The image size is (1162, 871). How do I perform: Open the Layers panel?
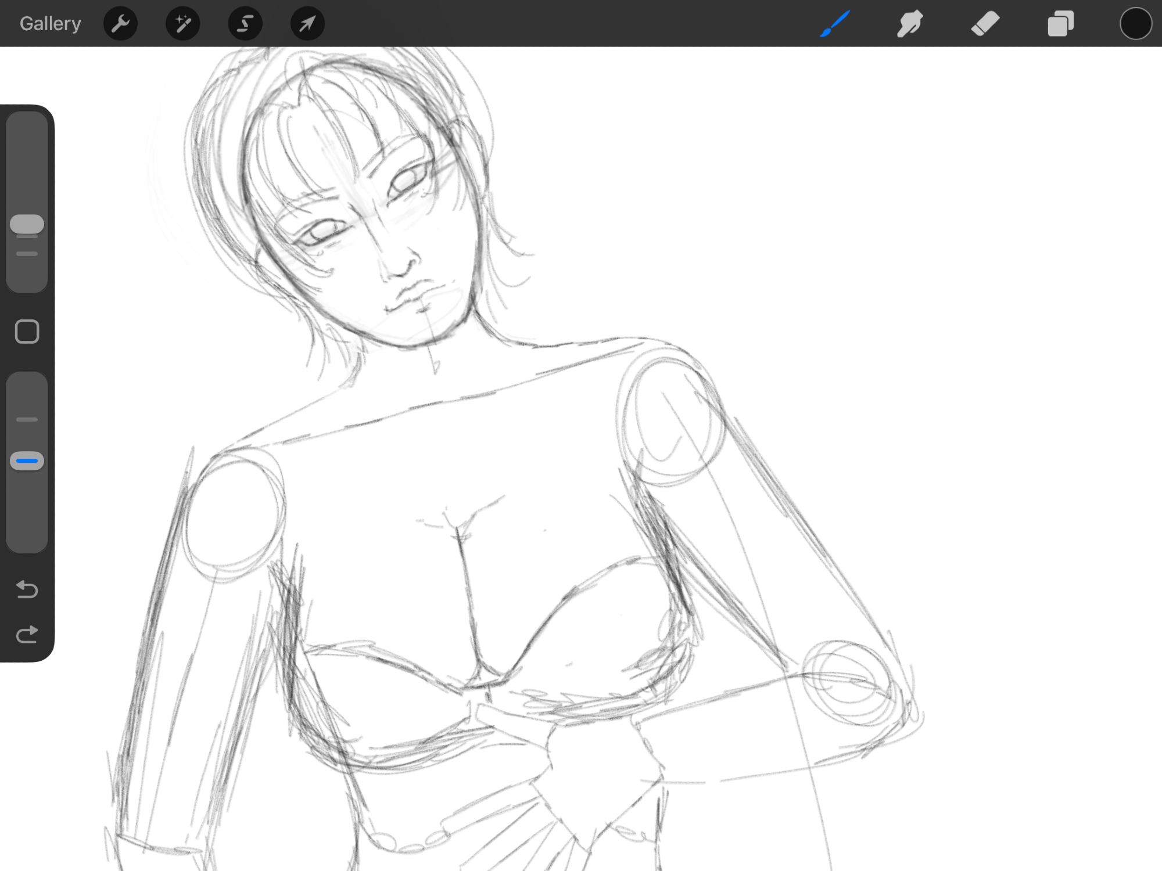point(1060,24)
